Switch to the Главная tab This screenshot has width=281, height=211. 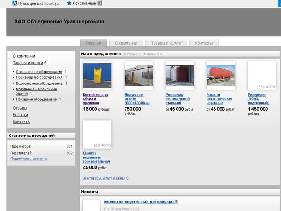tap(93, 43)
